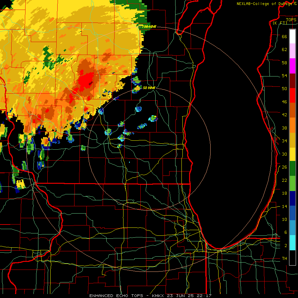Select the dark orange legend swatch
Screen dimensions: 298x298
[x=292, y=110]
